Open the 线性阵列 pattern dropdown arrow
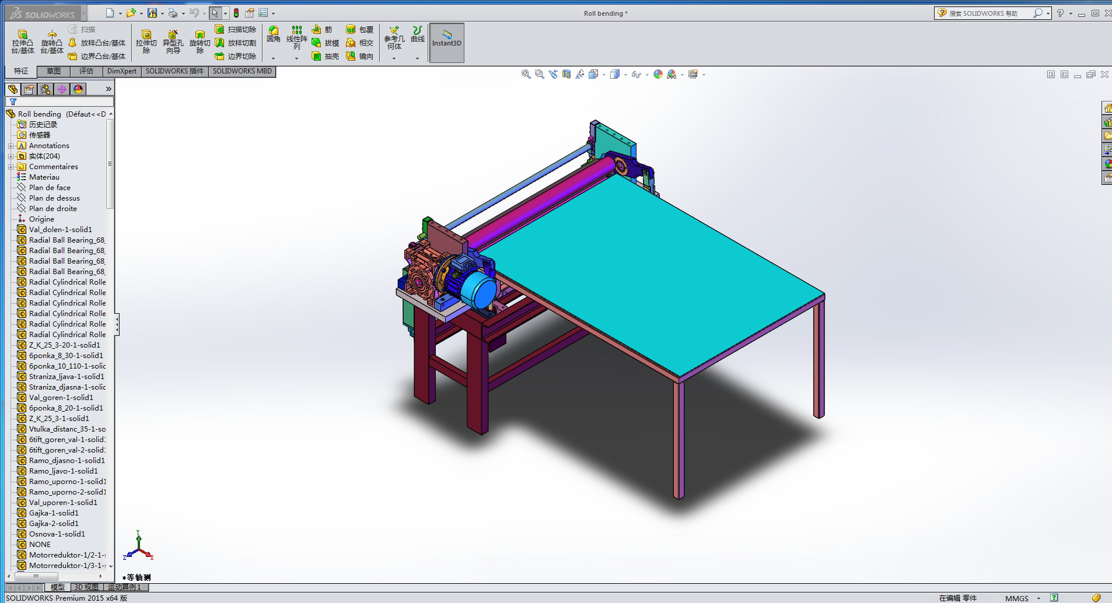The height and width of the screenshot is (603, 1112). pos(296,58)
